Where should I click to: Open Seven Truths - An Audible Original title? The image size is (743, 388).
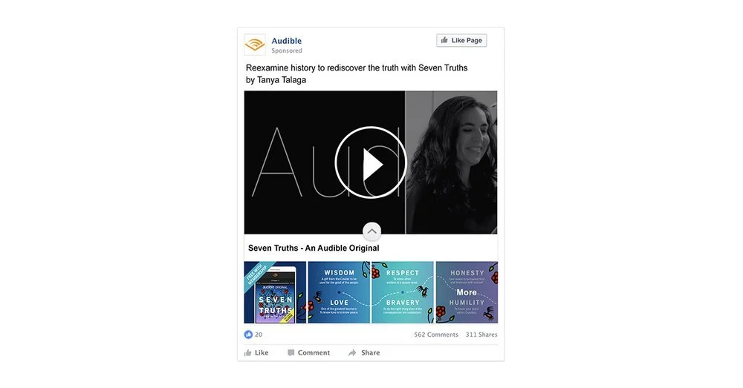pyautogui.click(x=314, y=248)
